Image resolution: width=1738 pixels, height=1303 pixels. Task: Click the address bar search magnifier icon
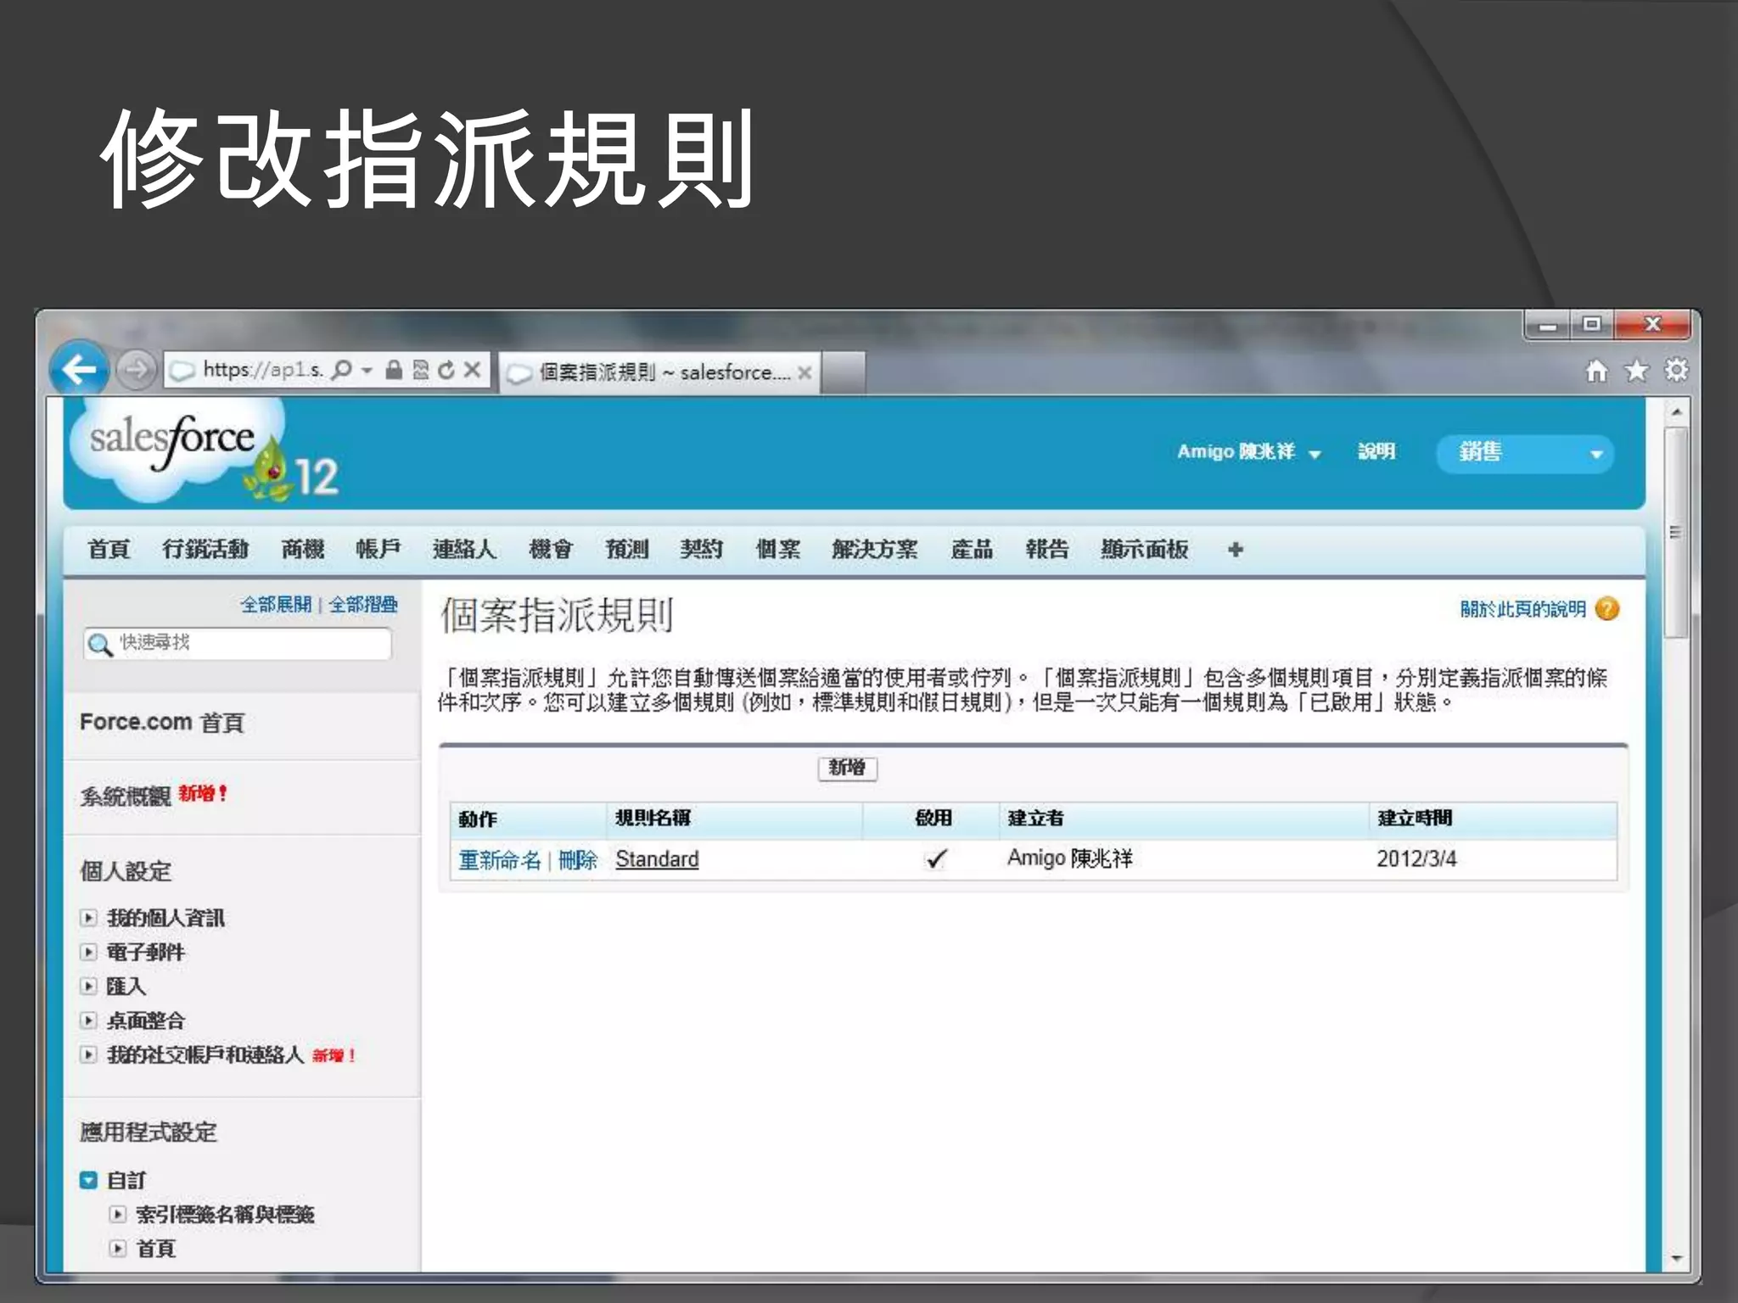342,370
